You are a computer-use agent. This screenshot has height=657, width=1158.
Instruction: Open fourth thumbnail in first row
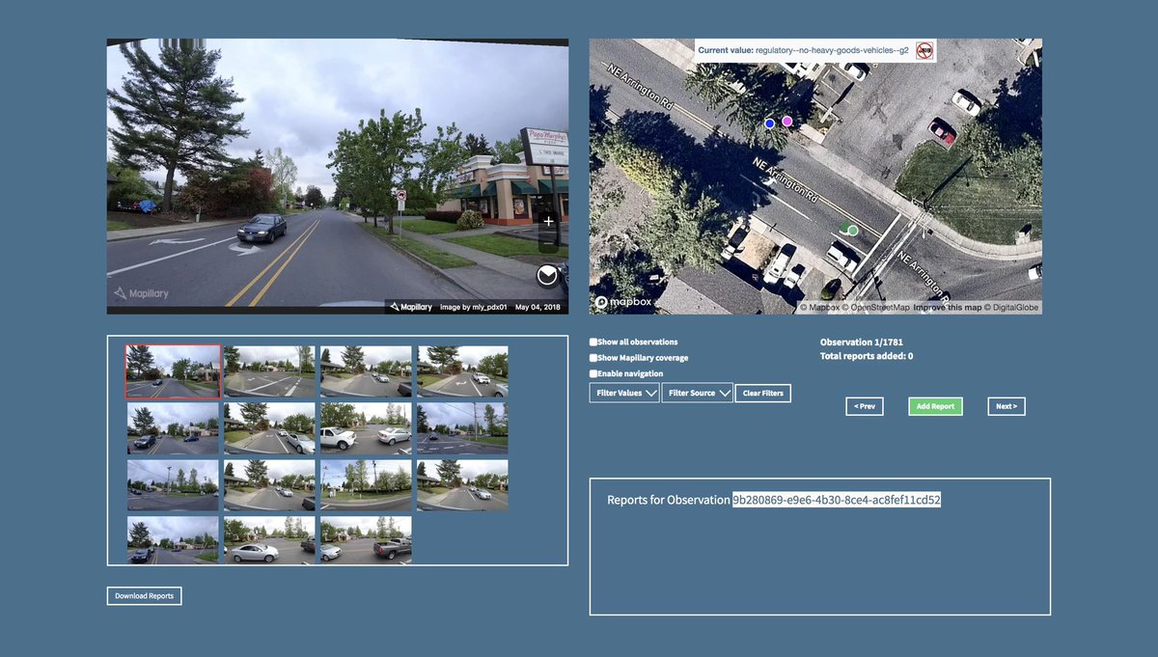462,371
